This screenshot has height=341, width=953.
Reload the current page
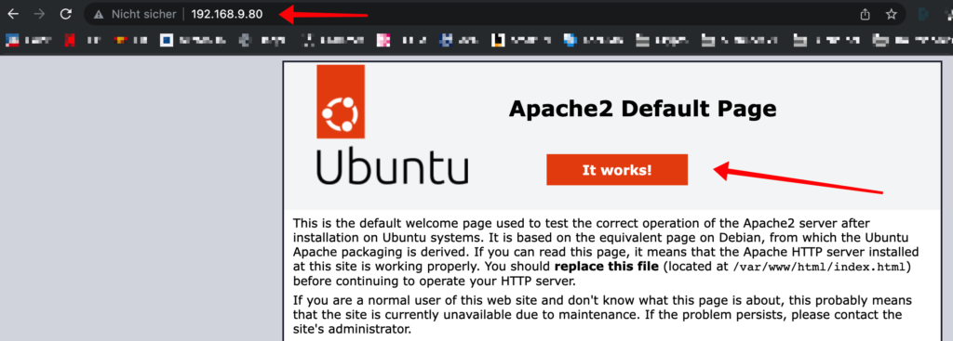(x=66, y=14)
